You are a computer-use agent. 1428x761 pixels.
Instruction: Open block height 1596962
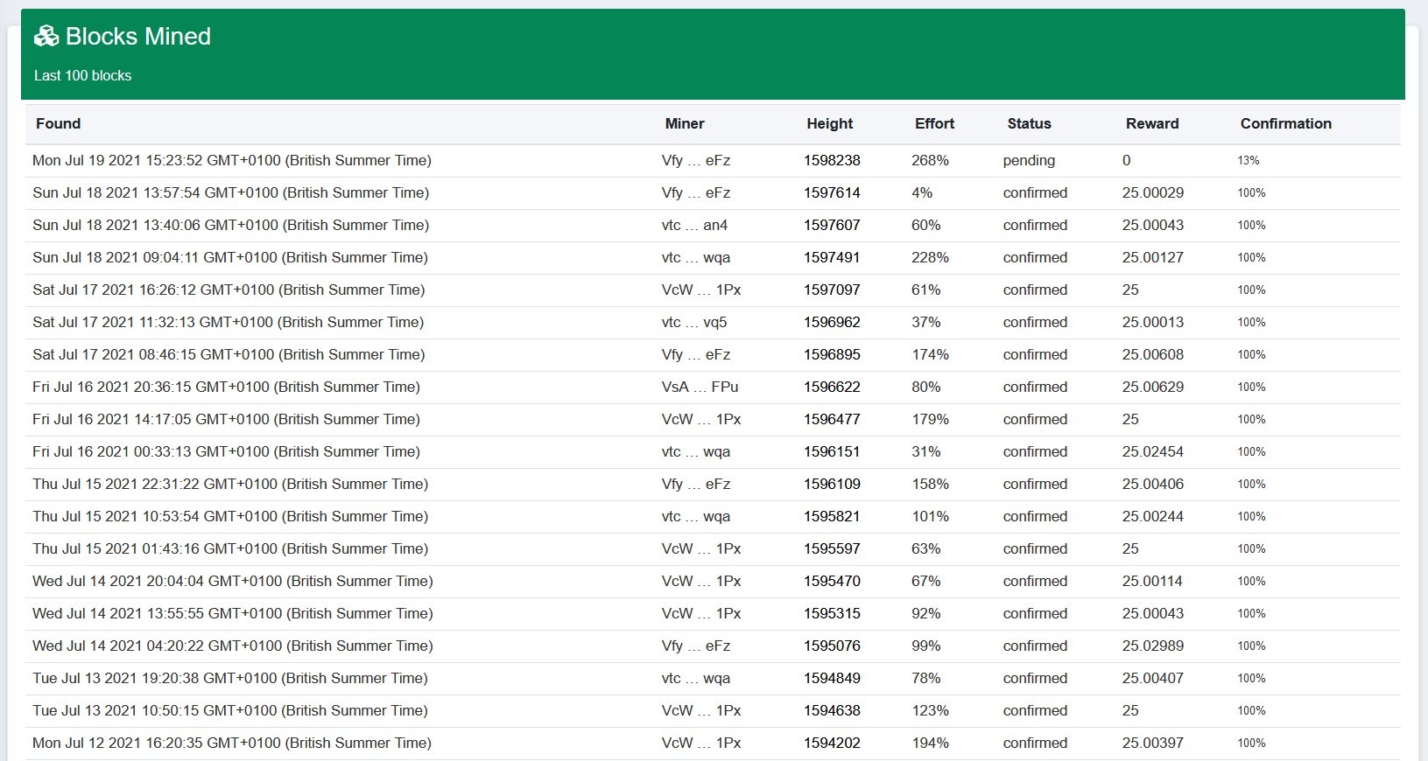pyautogui.click(x=832, y=322)
